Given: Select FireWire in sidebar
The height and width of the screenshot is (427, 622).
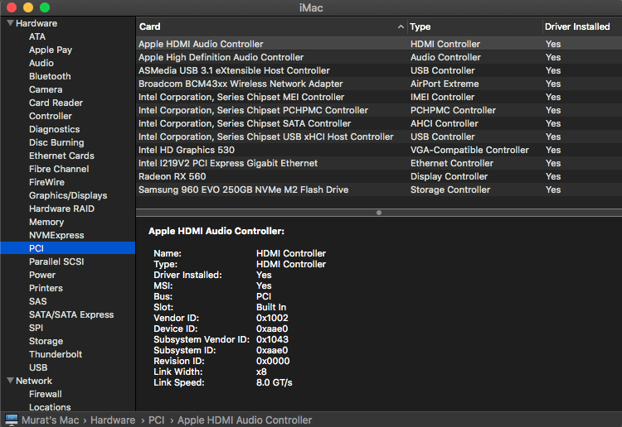Looking at the screenshot, I should click(46, 182).
